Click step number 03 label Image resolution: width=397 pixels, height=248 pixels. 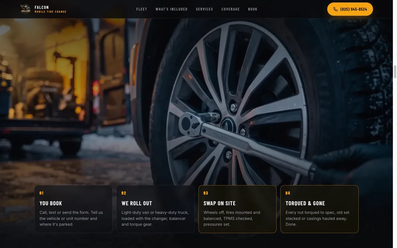coord(206,193)
